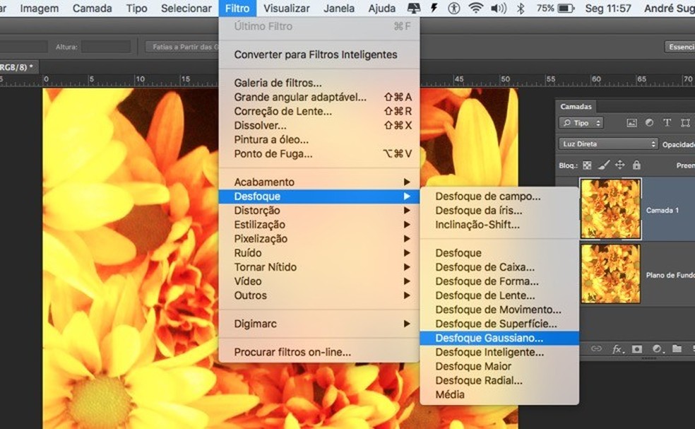Image resolution: width=695 pixels, height=429 pixels.
Task: Select Desfoque Radial filter
Action: (499, 381)
